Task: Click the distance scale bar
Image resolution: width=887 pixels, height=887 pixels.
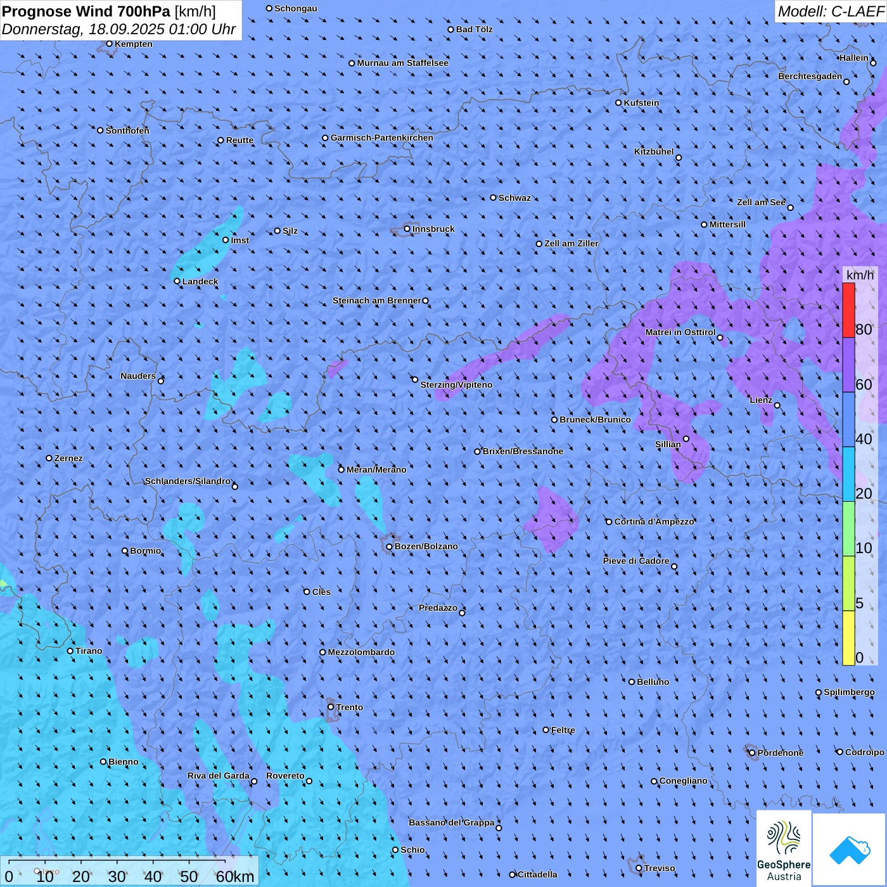Action: (129, 871)
